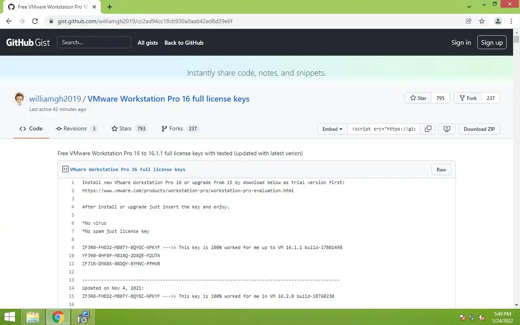Click line number 9
520x325 pixels.
click(x=73, y=247)
